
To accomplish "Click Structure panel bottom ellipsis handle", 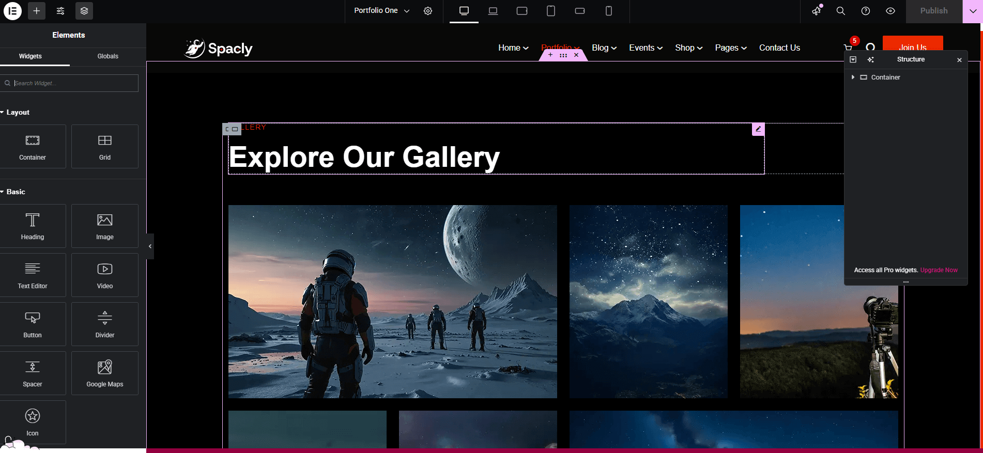I will [906, 282].
